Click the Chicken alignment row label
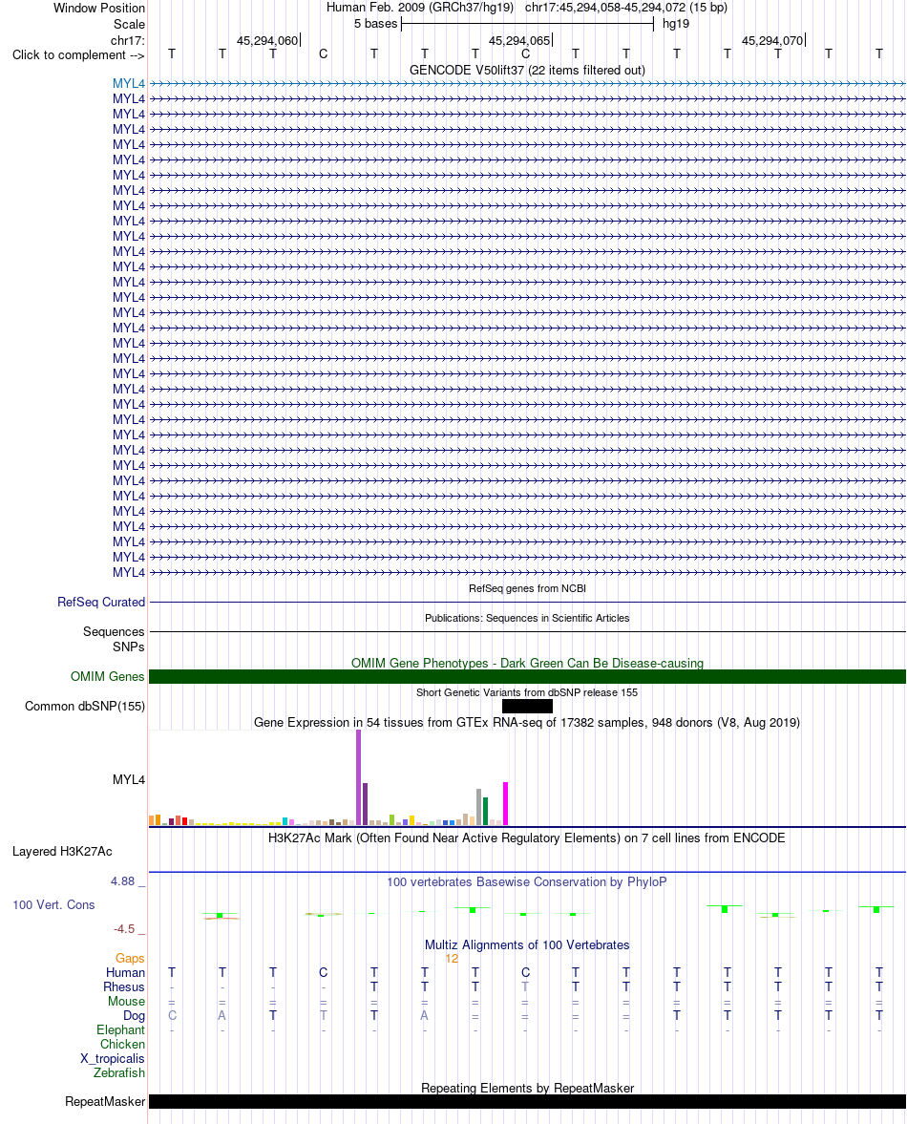The width and height of the screenshot is (907, 1124). (122, 1045)
